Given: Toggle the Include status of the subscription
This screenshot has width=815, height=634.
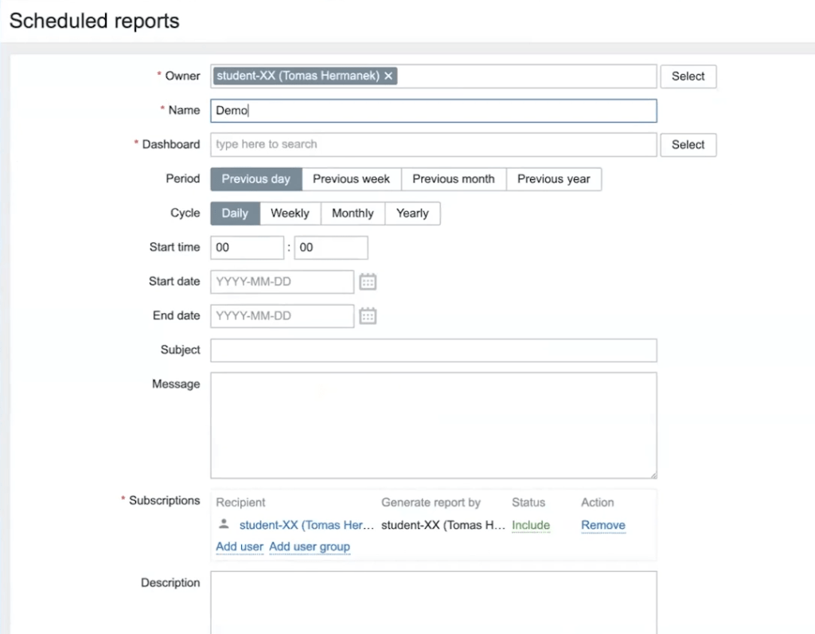Looking at the screenshot, I should pyautogui.click(x=531, y=526).
